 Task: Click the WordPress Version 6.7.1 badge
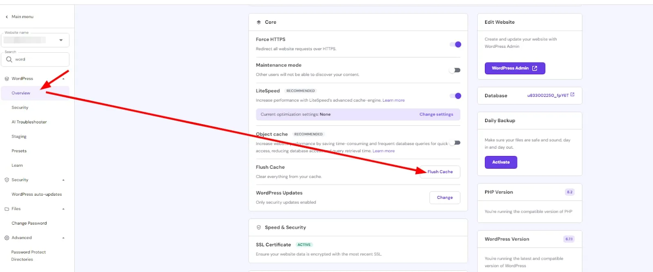pyautogui.click(x=569, y=239)
